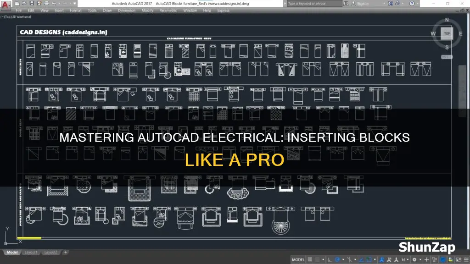The width and height of the screenshot is (470, 264).
Task: Toggle hardware acceleration in status bar
Action: [443, 260]
